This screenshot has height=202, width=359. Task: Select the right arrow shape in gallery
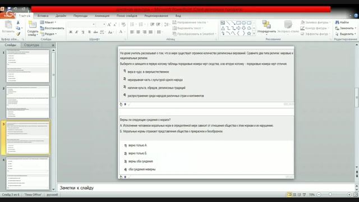[x=238, y=28]
